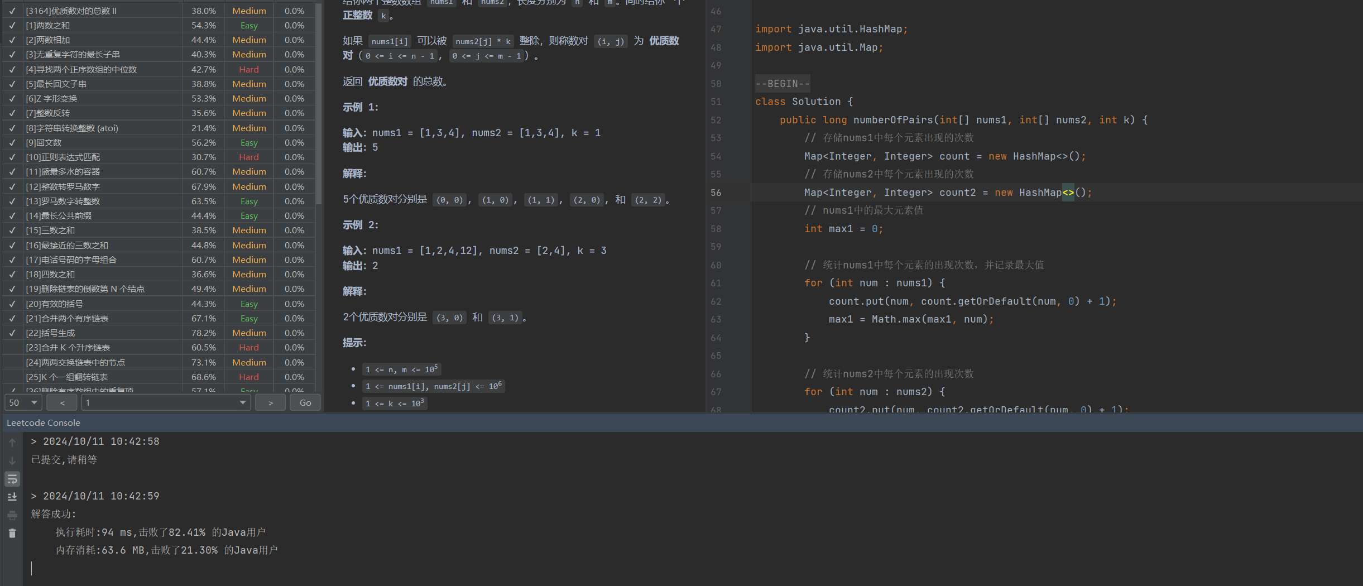Open problem [25]K 个一组翻转链表
This screenshot has height=586, width=1363.
(66, 377)
